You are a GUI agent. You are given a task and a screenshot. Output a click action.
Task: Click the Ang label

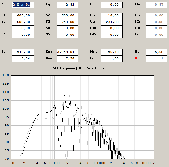point(4,5)
